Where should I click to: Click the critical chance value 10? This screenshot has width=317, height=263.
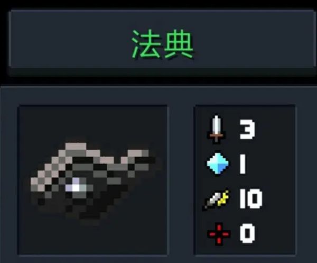tap(250, 198)
